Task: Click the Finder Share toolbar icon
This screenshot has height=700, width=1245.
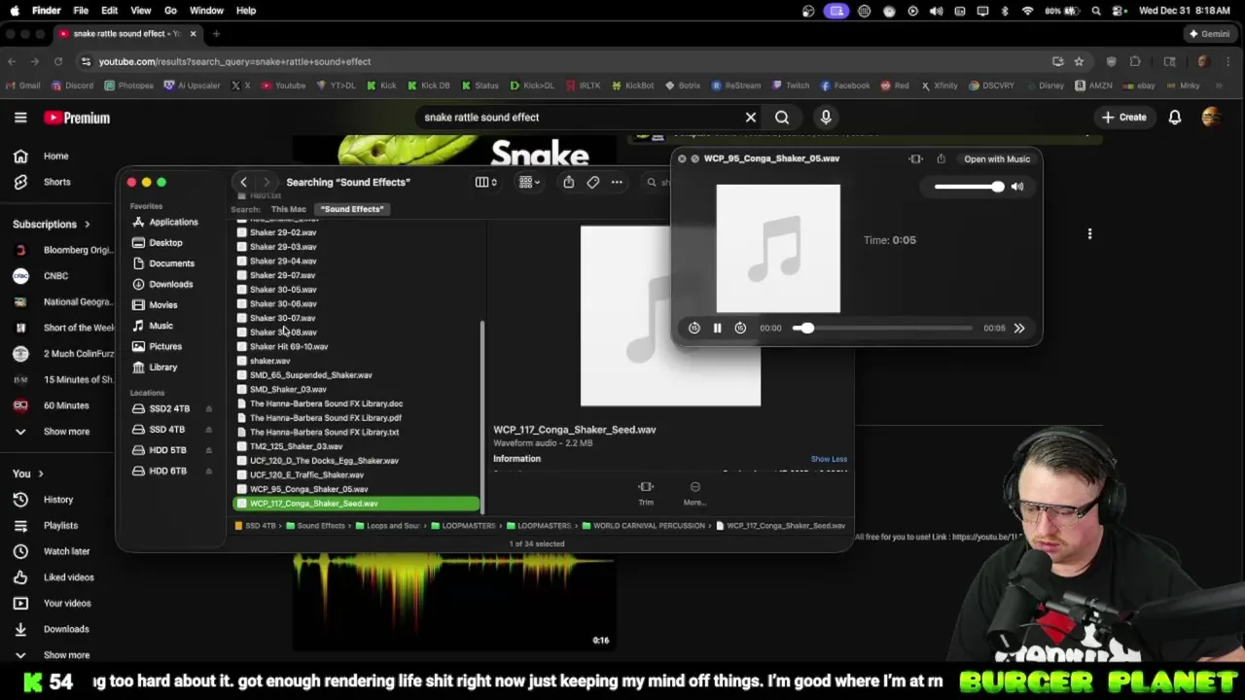Action: 569,182
